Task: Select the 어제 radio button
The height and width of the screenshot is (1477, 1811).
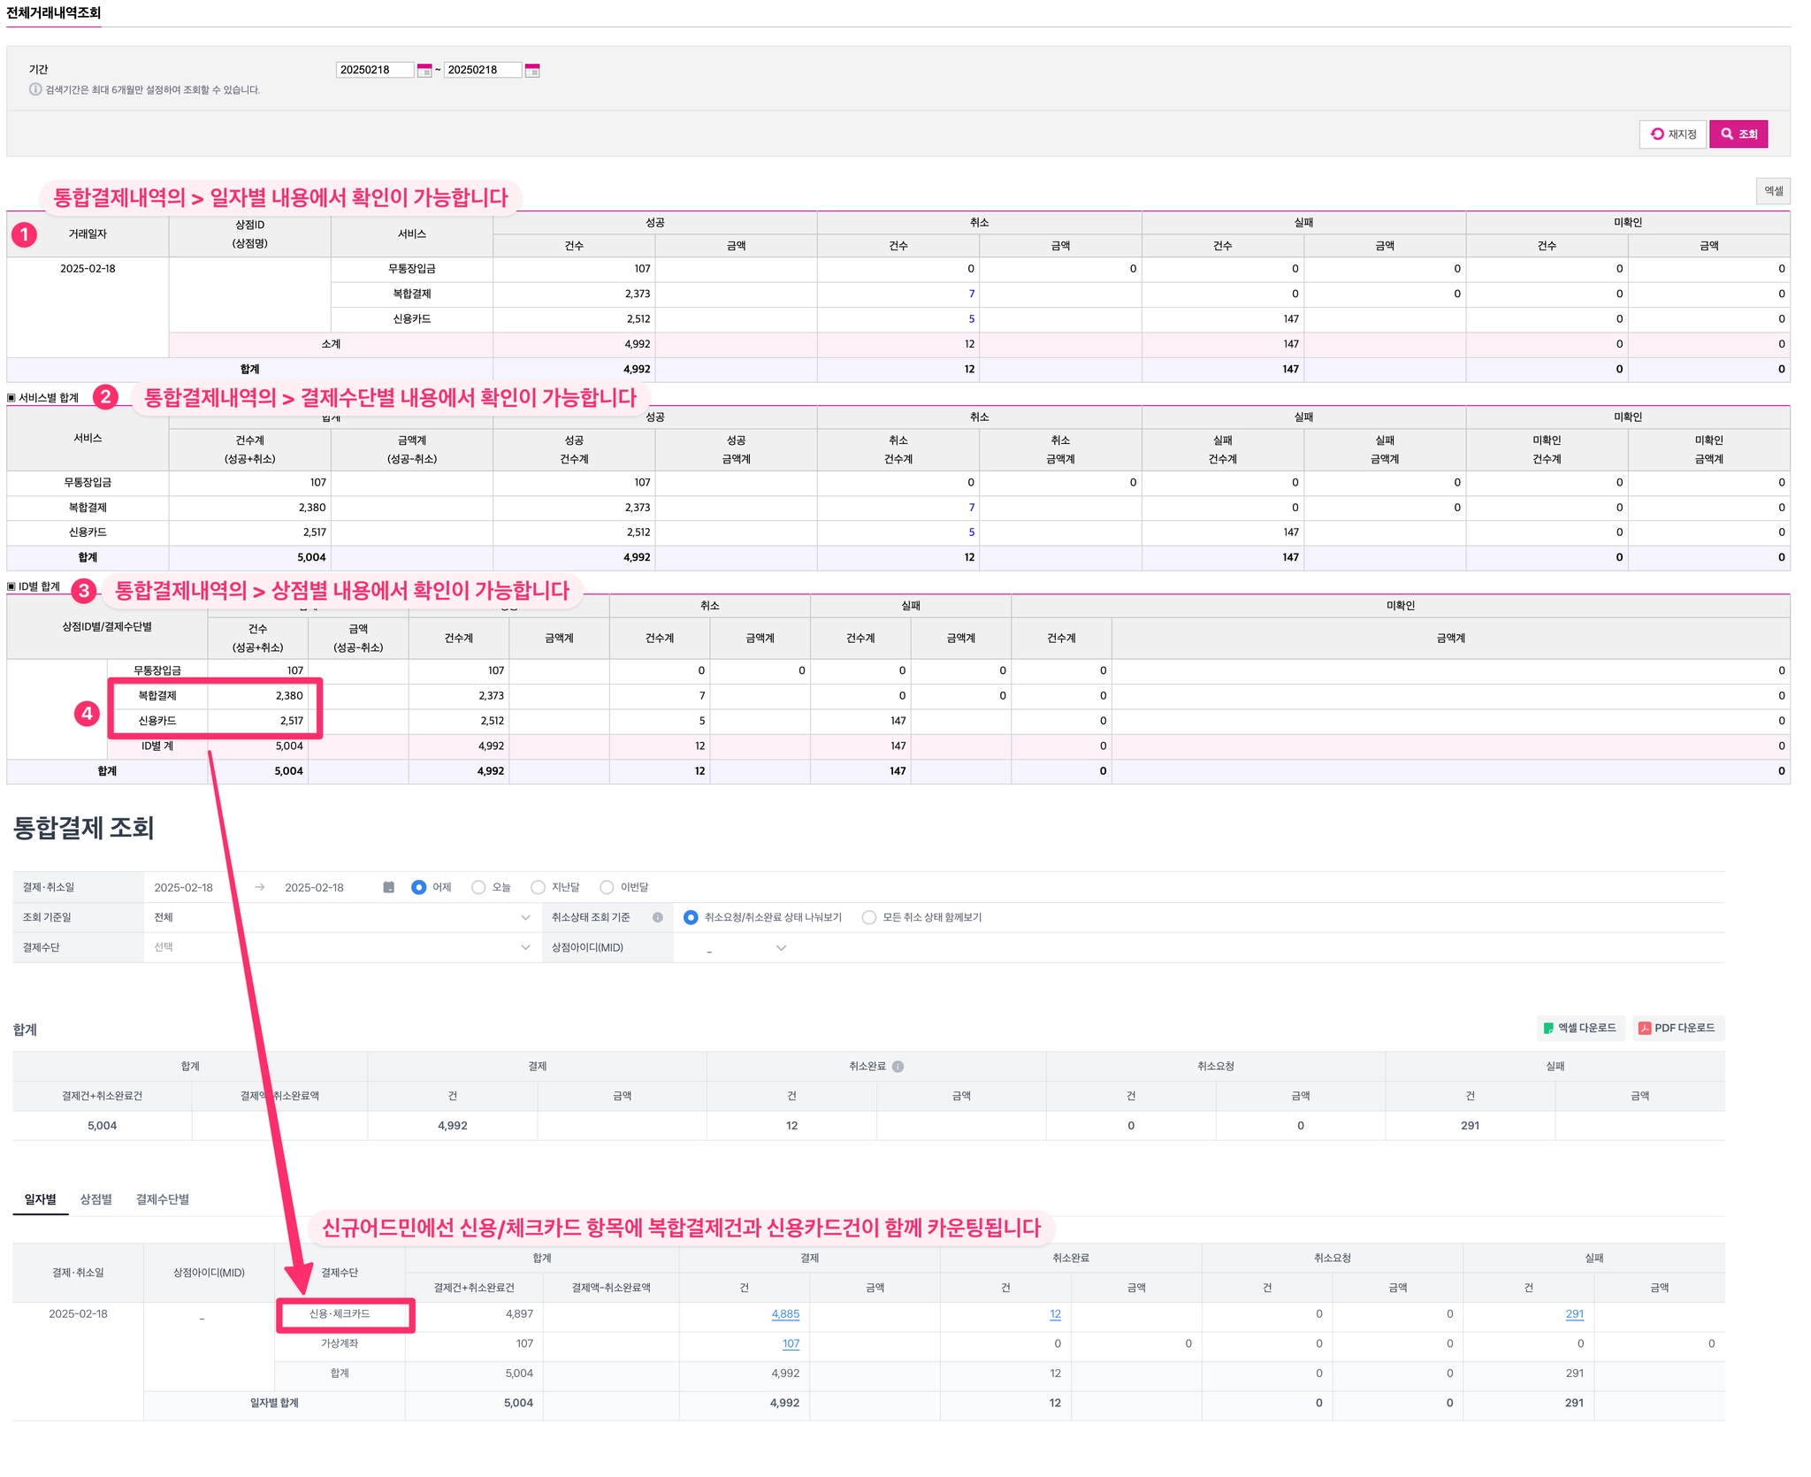Action: (419, 887)
